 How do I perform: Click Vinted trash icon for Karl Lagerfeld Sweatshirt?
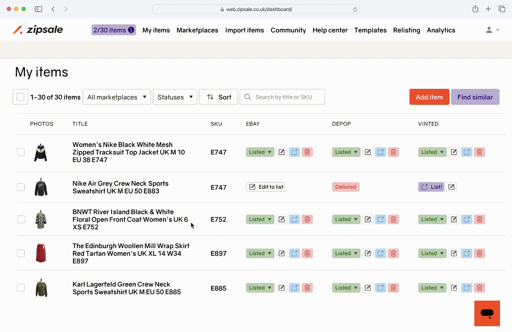pyautogui.click(x=479, y=288)
